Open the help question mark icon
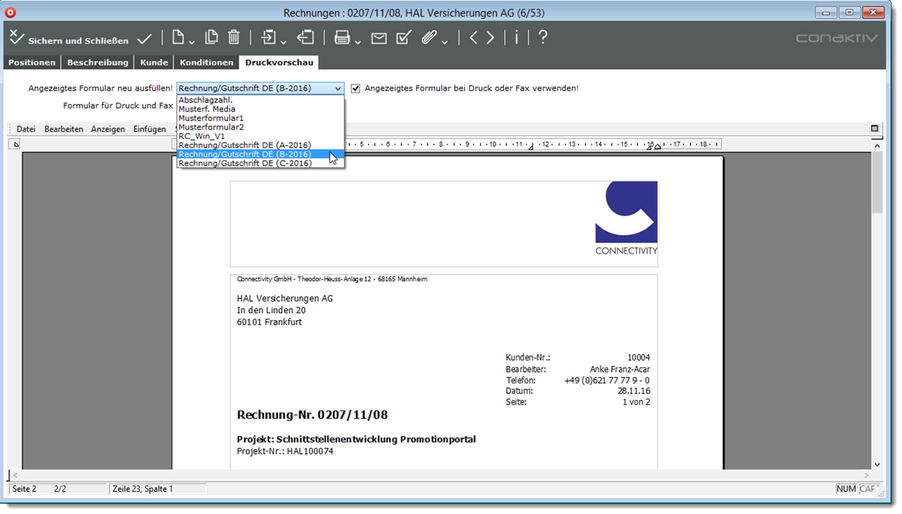902x514 pixels. pyautogui.click(x=543, y=38)
